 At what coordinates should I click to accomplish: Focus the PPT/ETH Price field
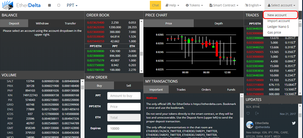(124, 107)
